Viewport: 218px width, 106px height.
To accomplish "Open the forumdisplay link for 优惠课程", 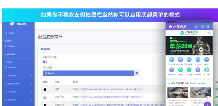I will (x=119, y=105).
